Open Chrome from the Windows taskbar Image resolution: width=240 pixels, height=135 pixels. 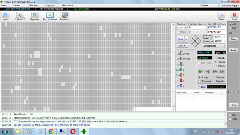click(x=51, y=131)
